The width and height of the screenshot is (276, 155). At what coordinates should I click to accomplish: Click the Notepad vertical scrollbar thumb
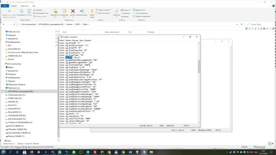pos(199,66)
